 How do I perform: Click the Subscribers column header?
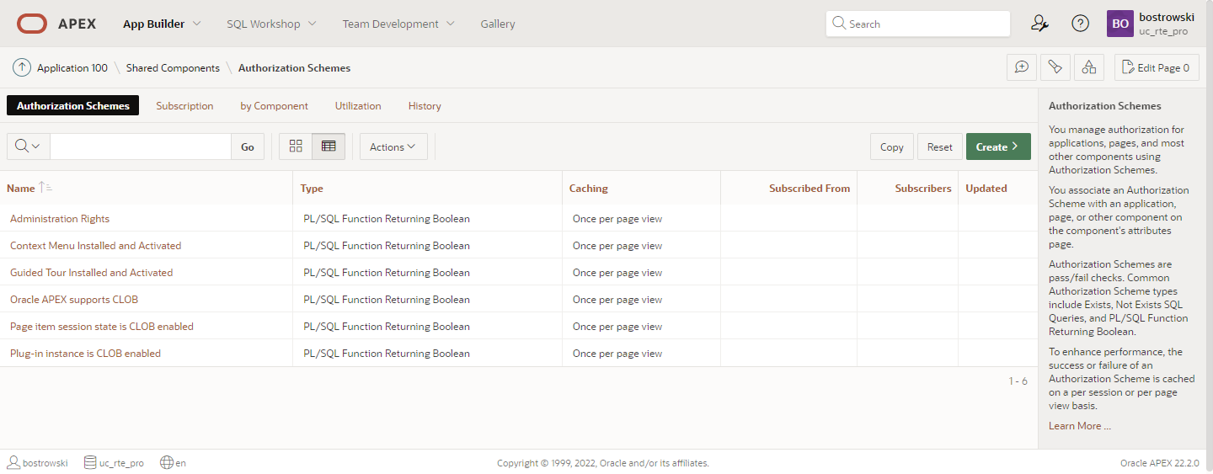923,189
